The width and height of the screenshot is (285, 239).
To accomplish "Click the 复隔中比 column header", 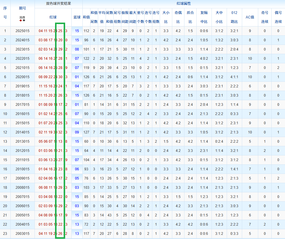I will tap(204, 17).
